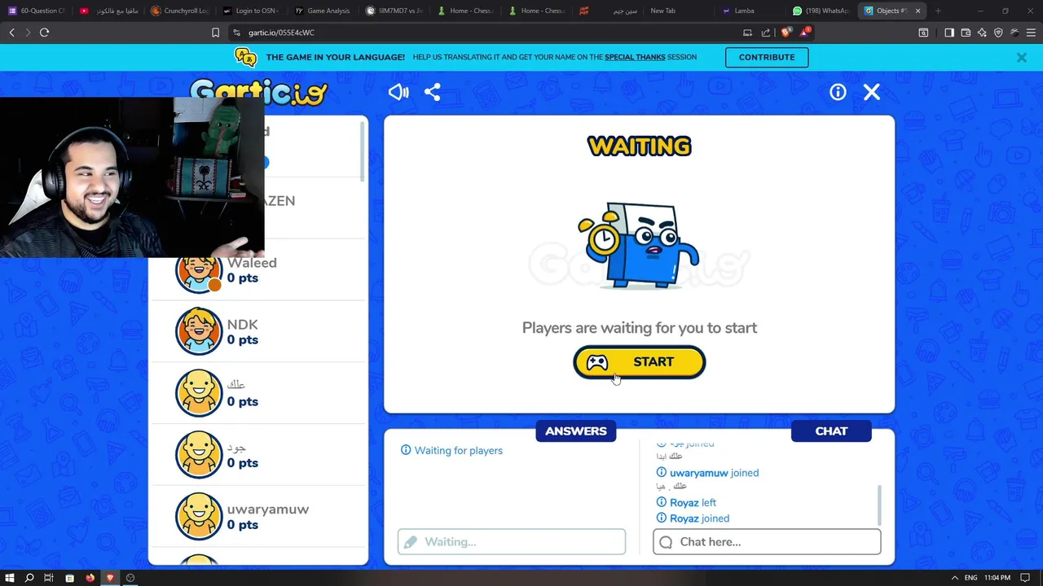Open the notification center icon
This screenshot has height=586, width=1043.
pos(1025,578)
